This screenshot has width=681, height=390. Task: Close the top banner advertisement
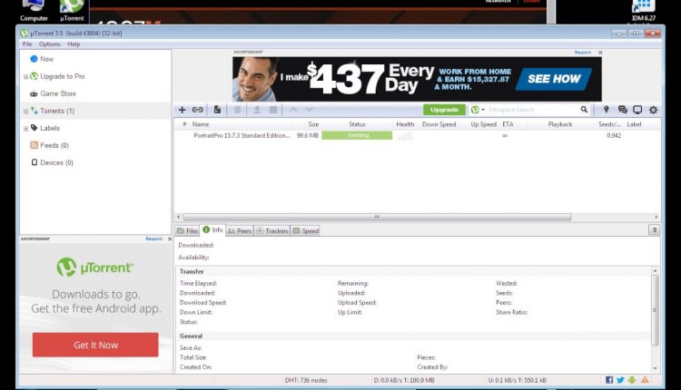coord(600,53)
